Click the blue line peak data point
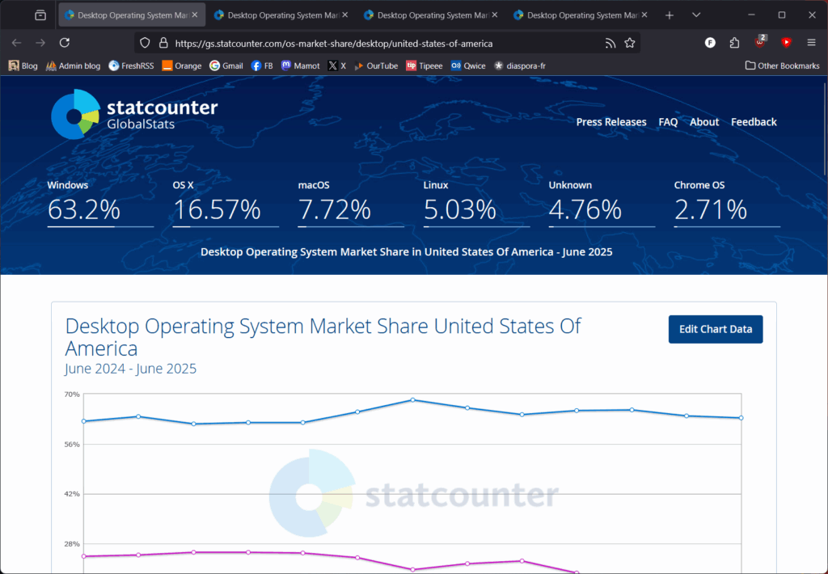Image resolution: width=828 pixels, height=574 pixels. tap(412, 399)
